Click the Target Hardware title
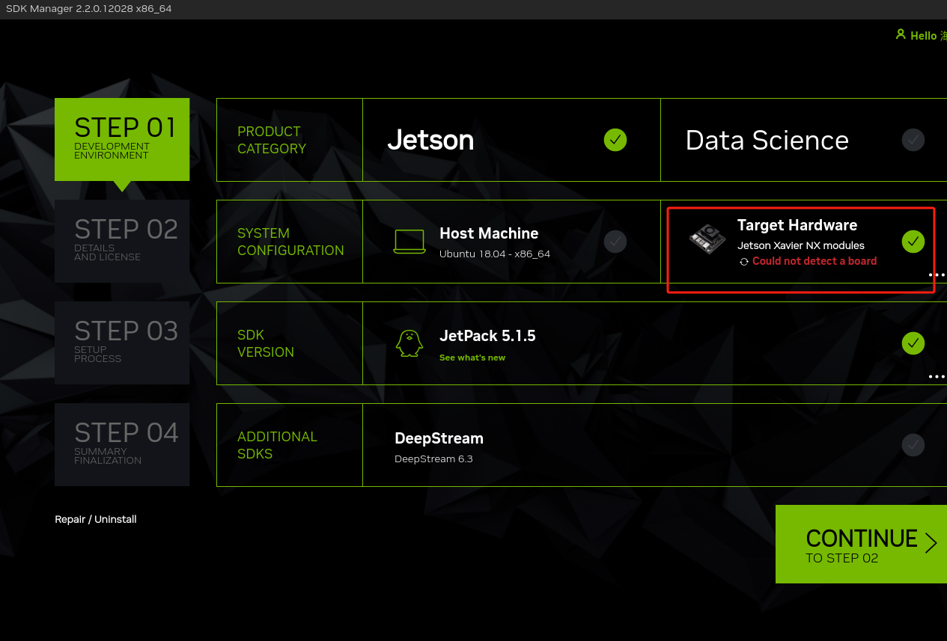The image size is (947, 641). [797, 225]
